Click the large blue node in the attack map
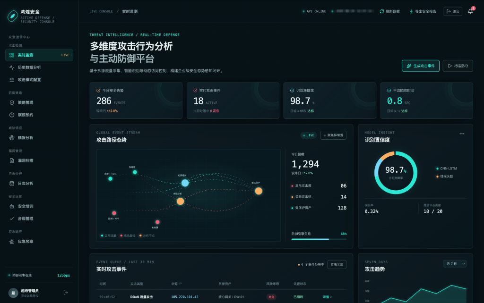 click(185, 183)
